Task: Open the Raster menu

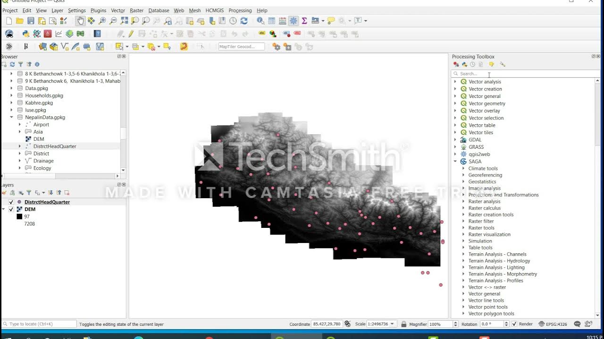Action: coord(136,10)
